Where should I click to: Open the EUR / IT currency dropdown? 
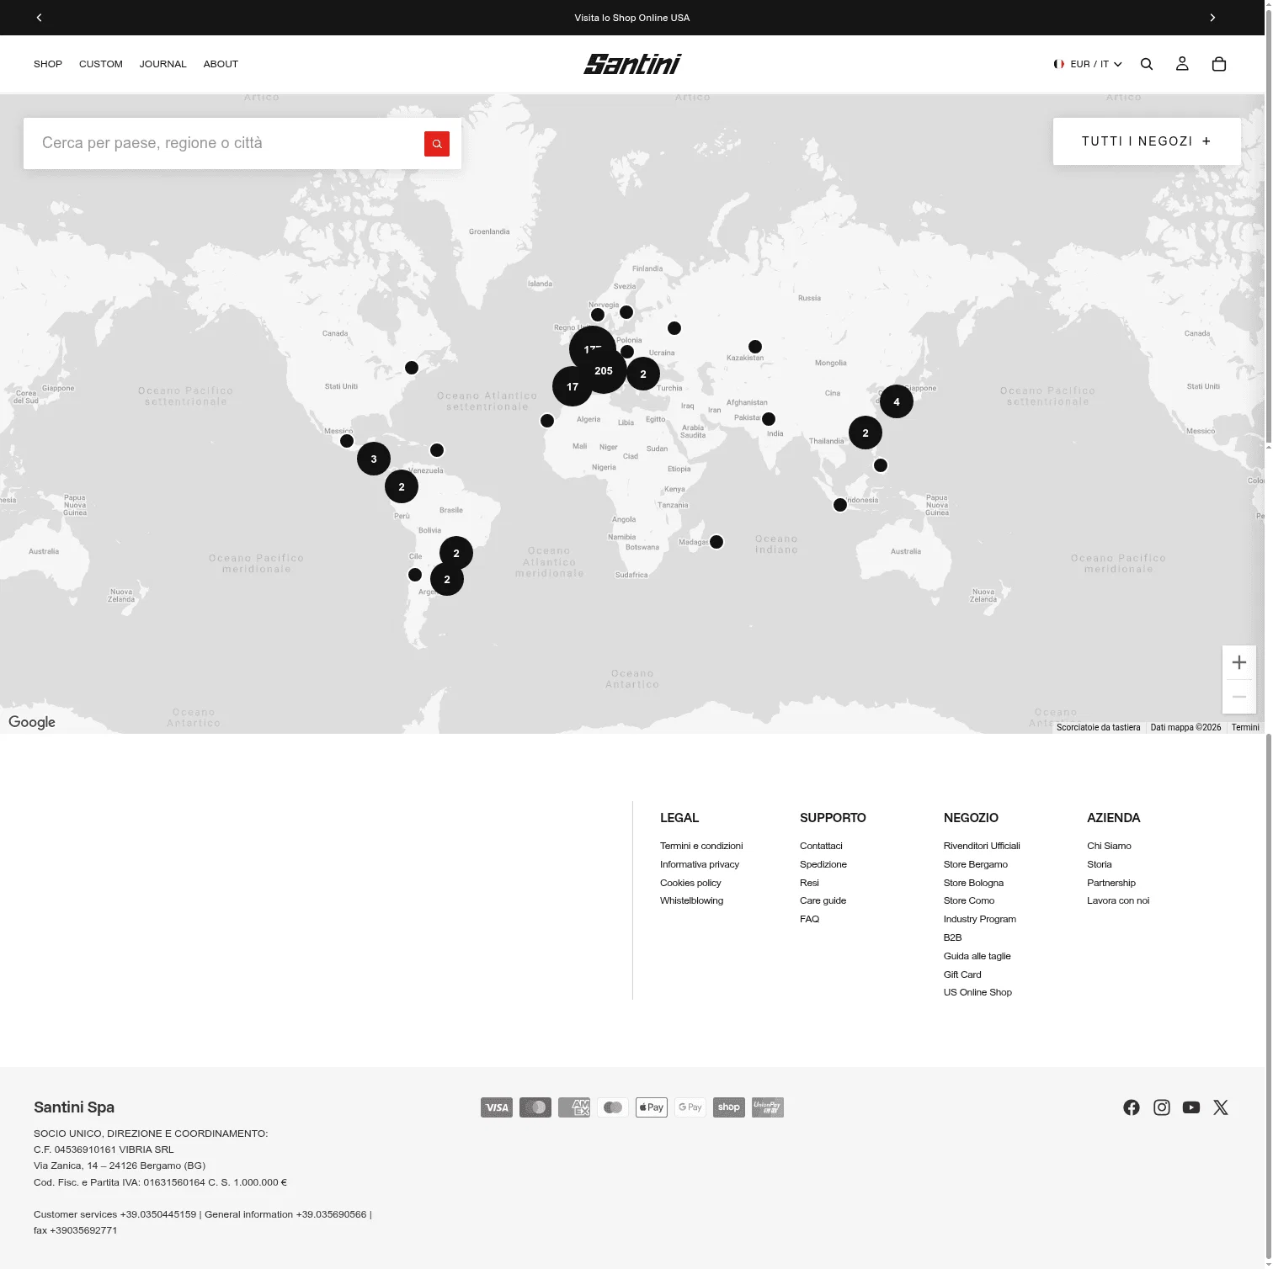[1088, 64]
